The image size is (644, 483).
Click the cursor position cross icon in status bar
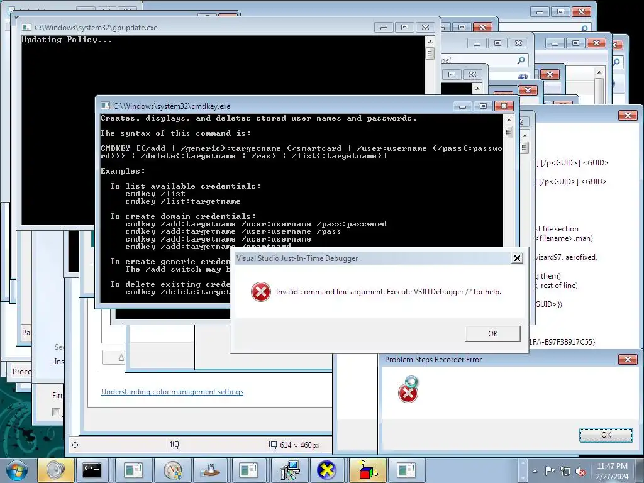pos(75,445)
